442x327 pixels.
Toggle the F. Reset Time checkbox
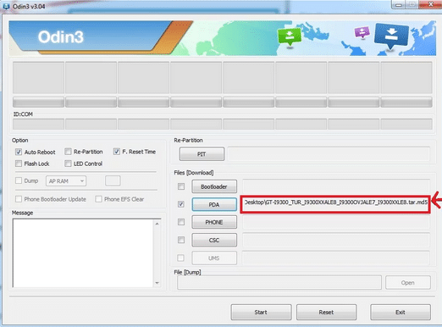(117, 152)
